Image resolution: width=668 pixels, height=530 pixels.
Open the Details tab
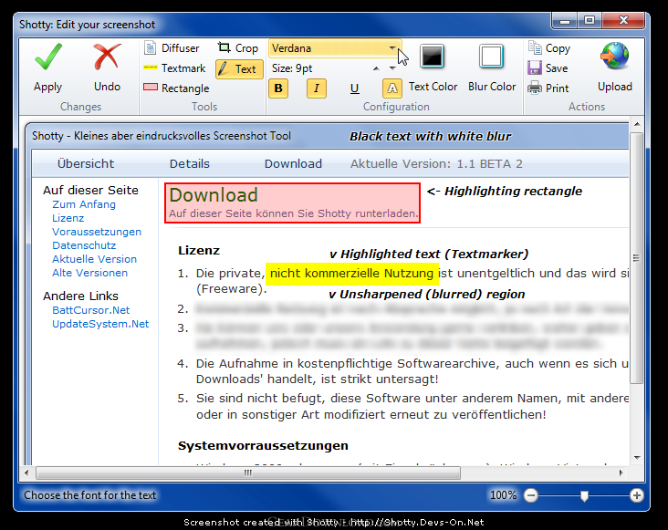click(190, 164)
